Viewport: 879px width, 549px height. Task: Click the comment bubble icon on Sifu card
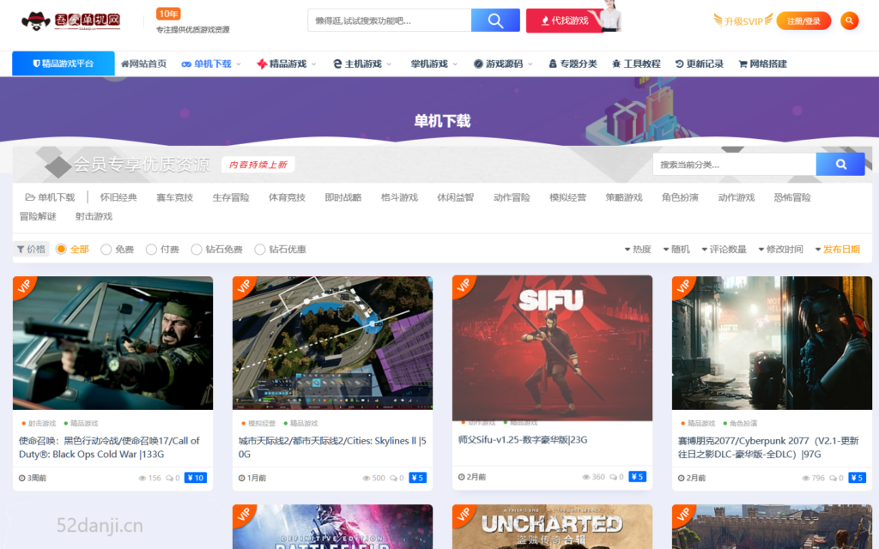pyautogui.click(x=613, y=477)
